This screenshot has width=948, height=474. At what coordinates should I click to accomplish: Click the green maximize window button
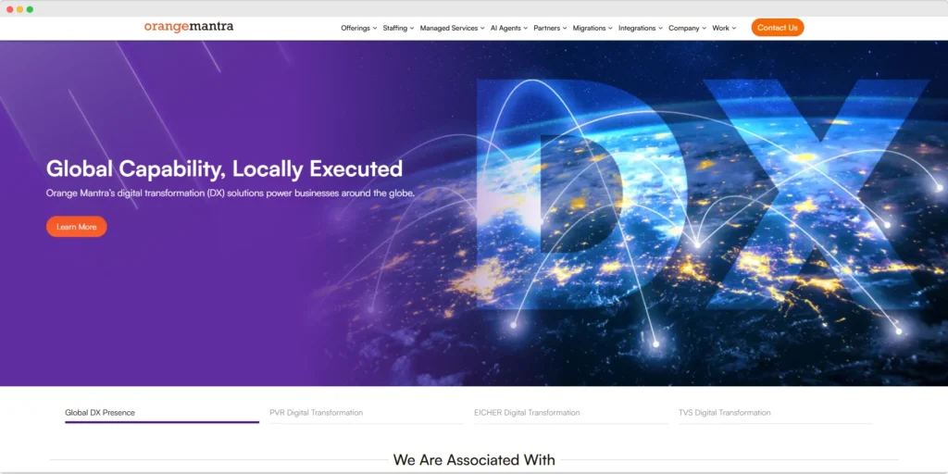pyautogui.click(x=31, y=9)
